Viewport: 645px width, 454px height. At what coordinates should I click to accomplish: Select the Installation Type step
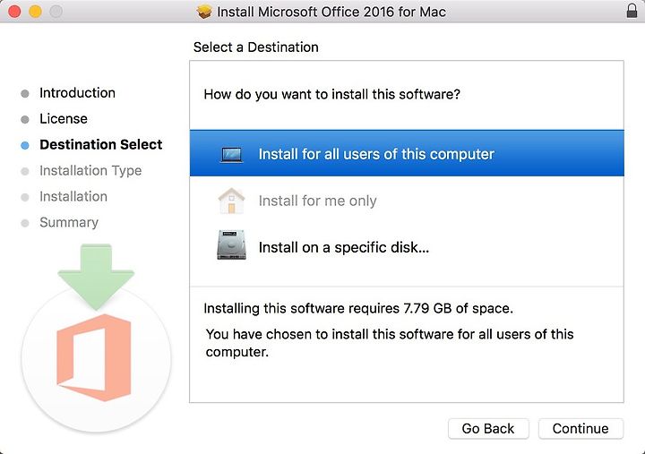pyautogui.click(x=90, y=170)
